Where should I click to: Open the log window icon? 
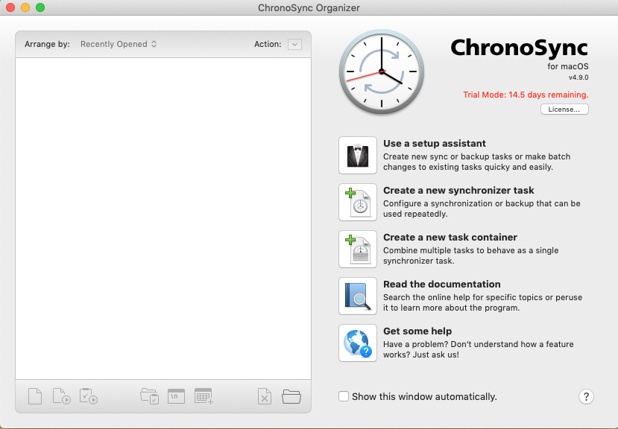point(176,396)
